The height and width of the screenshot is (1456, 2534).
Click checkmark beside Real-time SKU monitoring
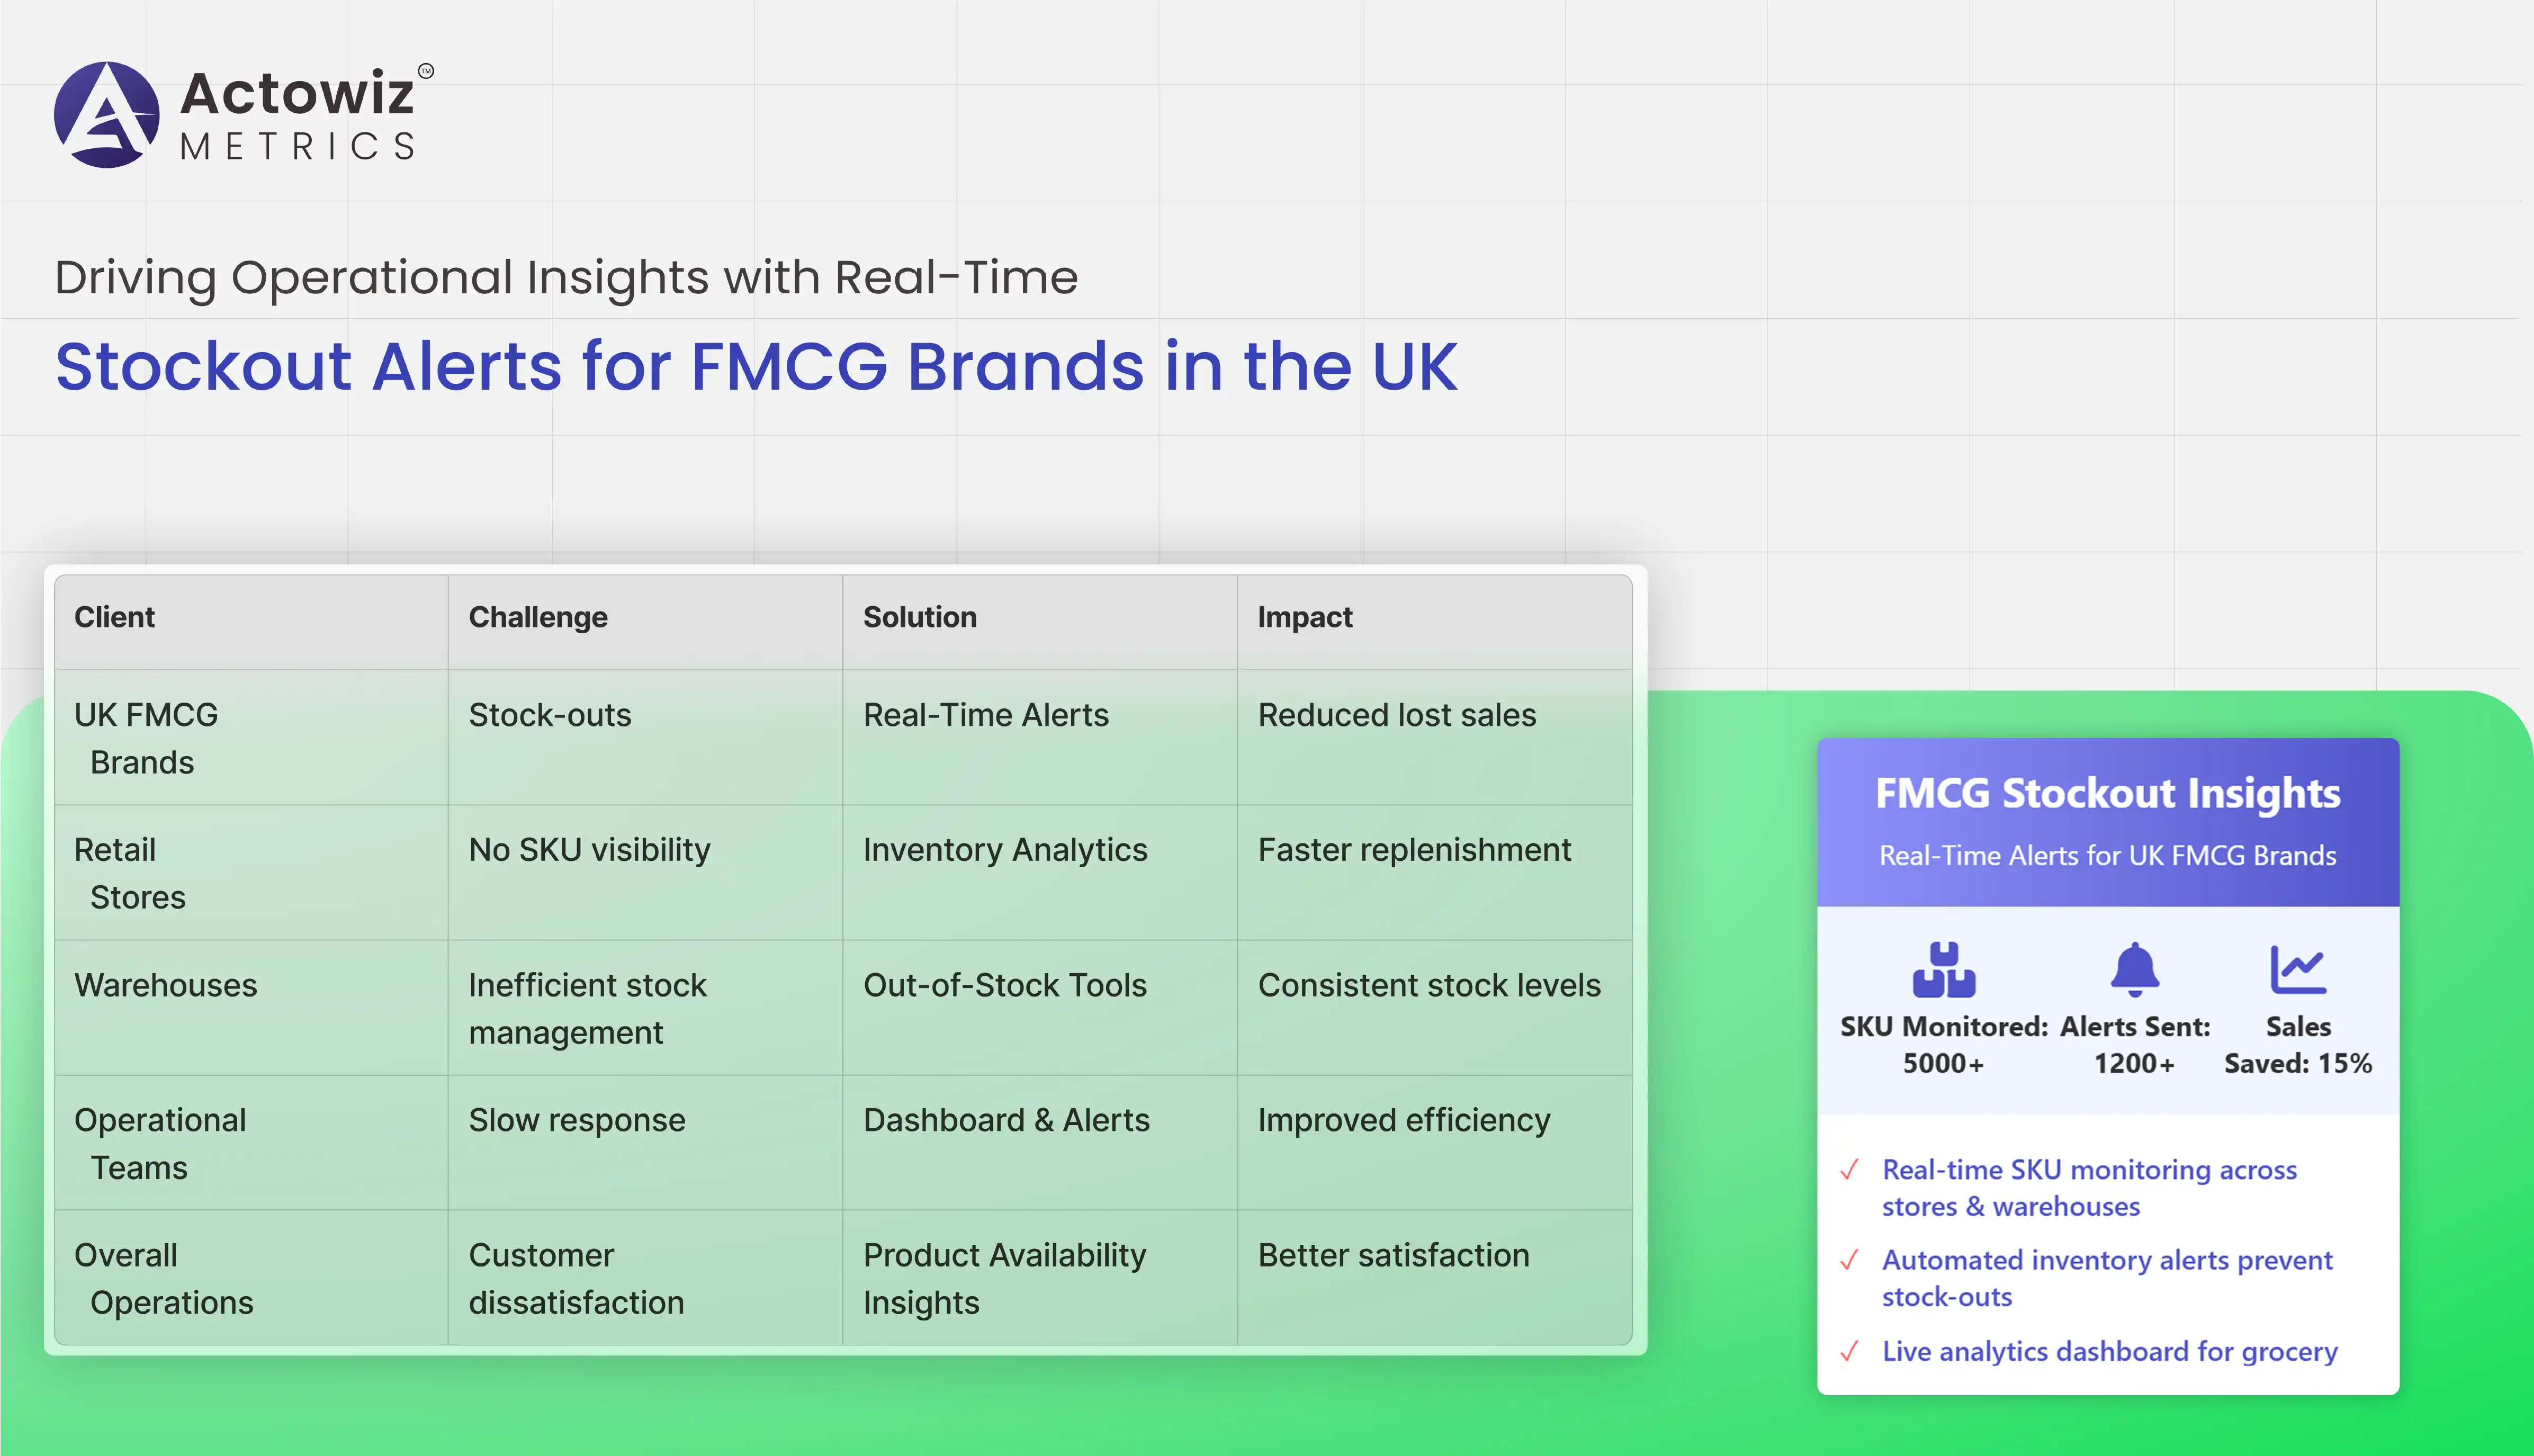click(x=1849, y=1169)
